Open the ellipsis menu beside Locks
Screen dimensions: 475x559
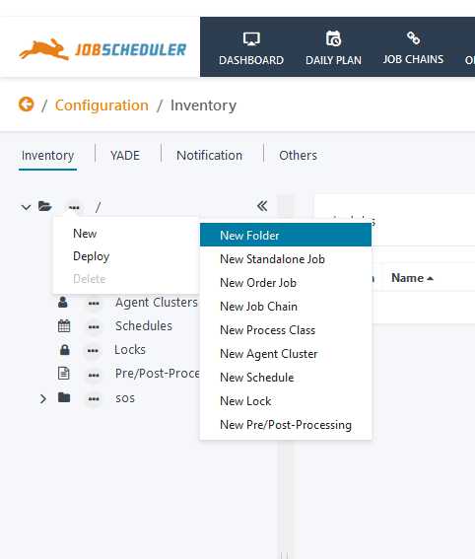pyautogui.click(x=93, y=351)
